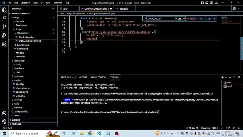The width and height of the screenshot is (243, 137).
Task: Open editor more actions ellipsis
Action: pyautogui.click(x=239, y=8)
